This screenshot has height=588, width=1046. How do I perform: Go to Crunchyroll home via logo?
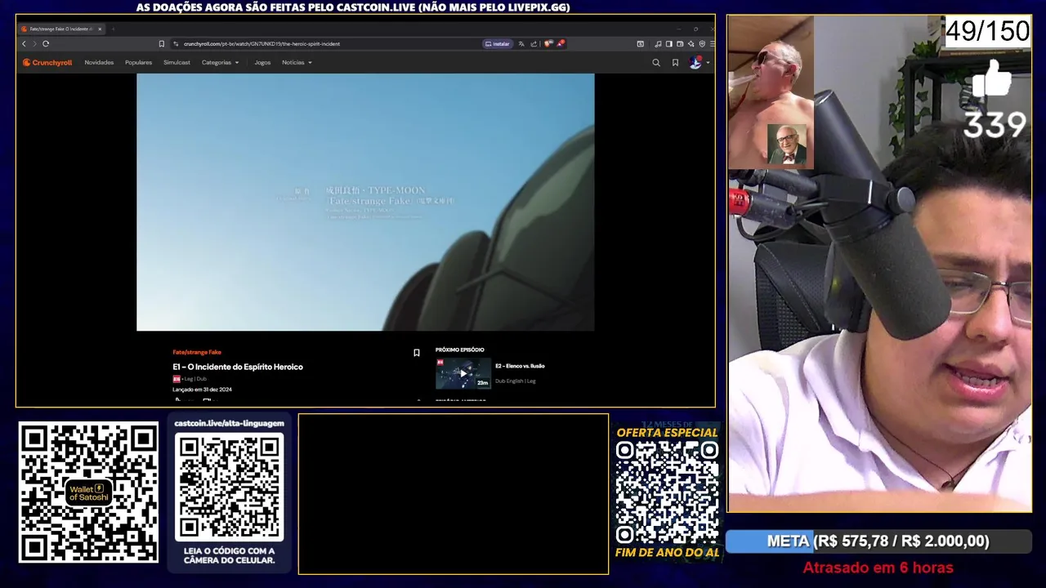[47, 62]
